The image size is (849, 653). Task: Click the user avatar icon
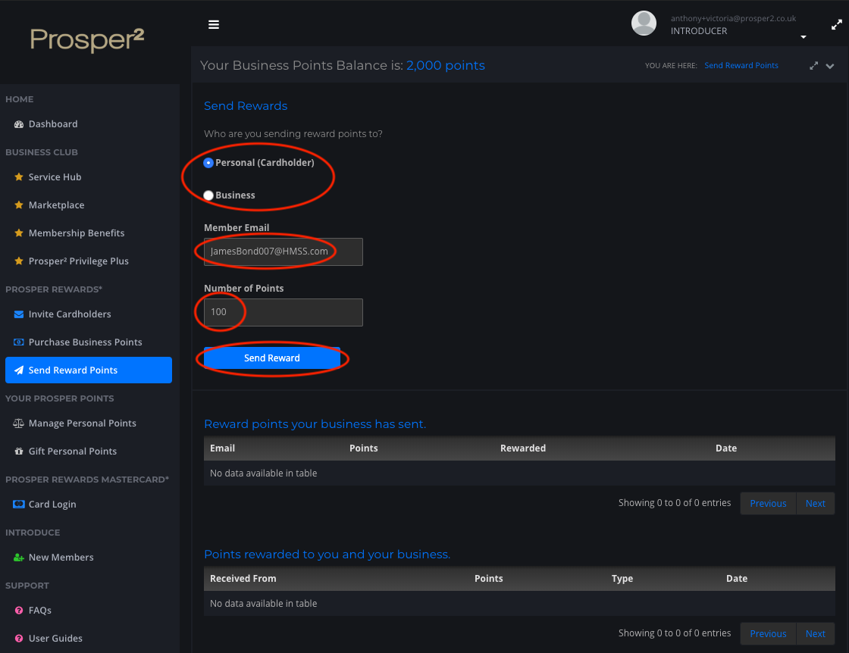point(644,23)
